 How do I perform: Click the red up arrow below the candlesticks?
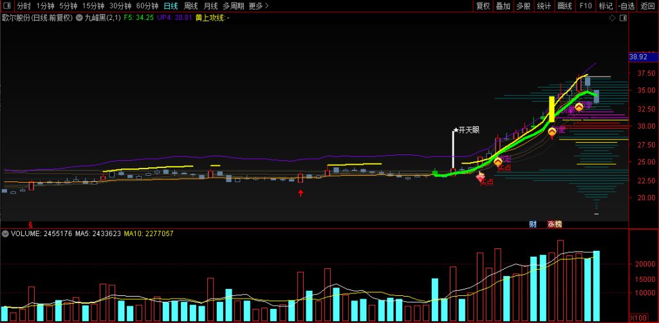point(300,192)
